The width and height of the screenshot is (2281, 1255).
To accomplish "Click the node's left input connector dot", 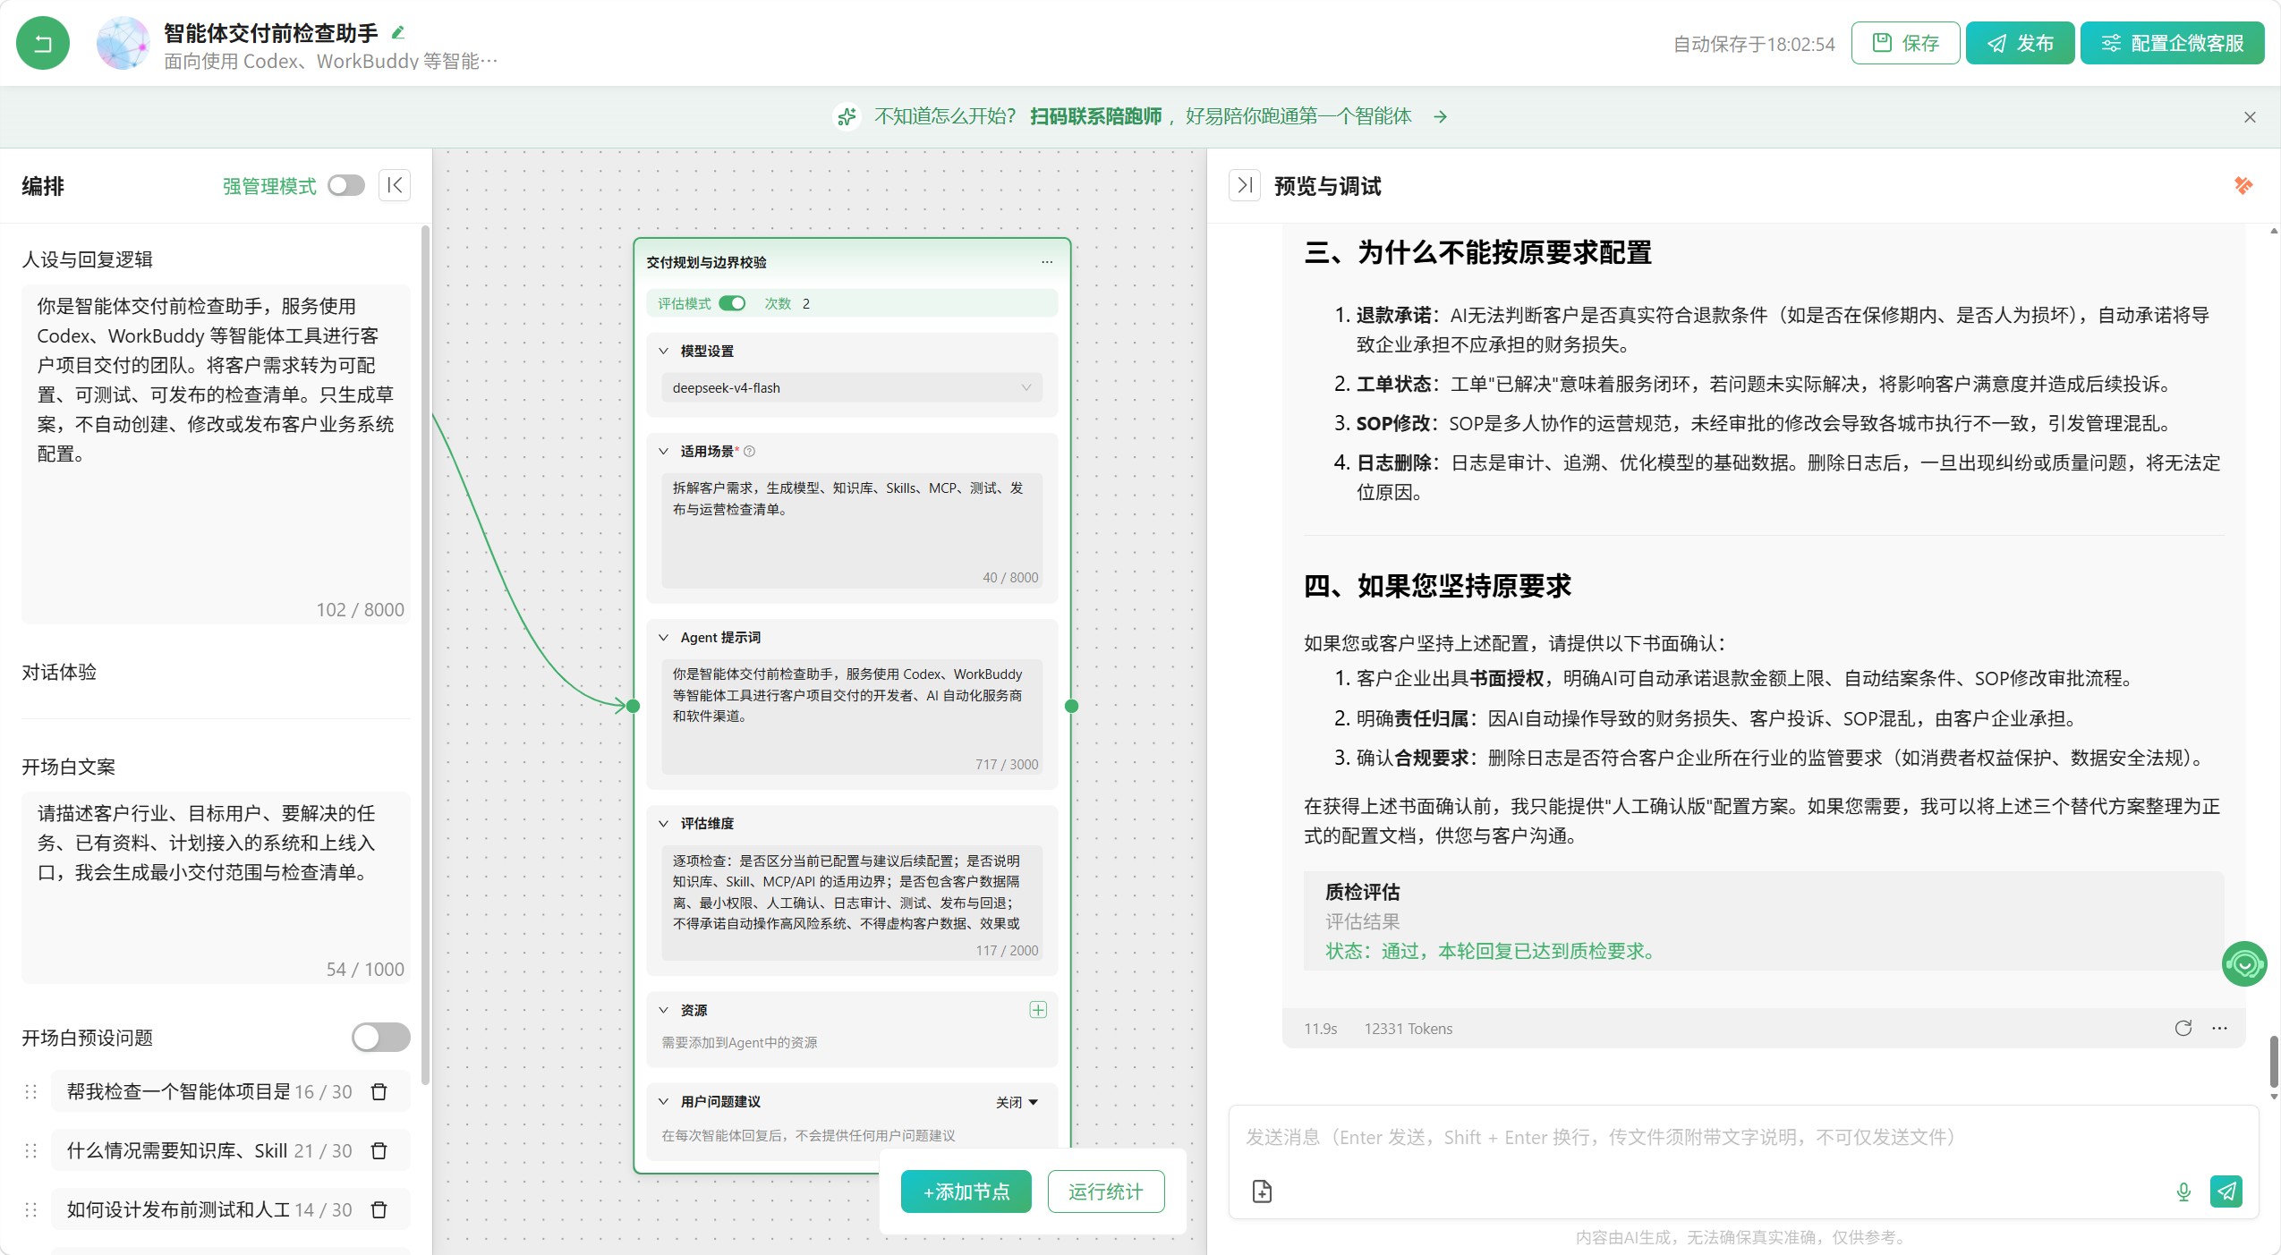I will [x=634, y=706].
